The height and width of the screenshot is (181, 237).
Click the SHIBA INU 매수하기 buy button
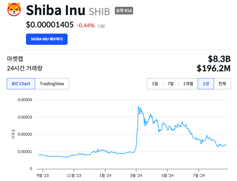tap(47, 39)
